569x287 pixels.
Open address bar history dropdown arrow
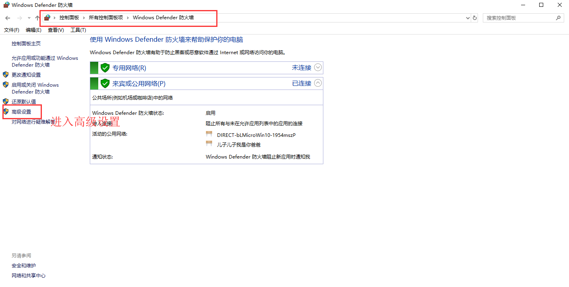[468, 18]
